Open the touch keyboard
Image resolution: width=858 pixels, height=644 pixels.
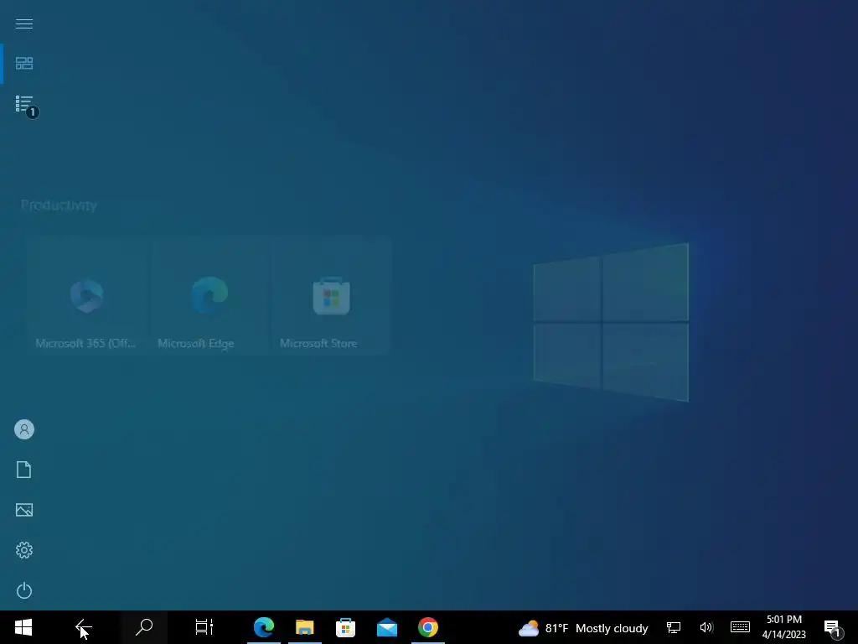coord(740,627)
